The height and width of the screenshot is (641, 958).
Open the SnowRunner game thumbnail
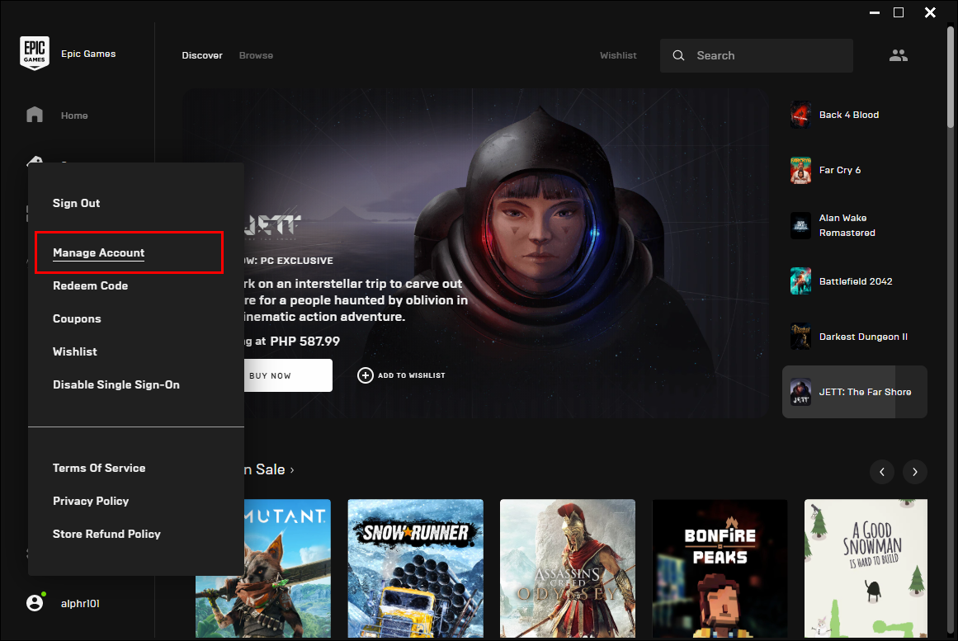pyautogui.click(x=415, y=568)
